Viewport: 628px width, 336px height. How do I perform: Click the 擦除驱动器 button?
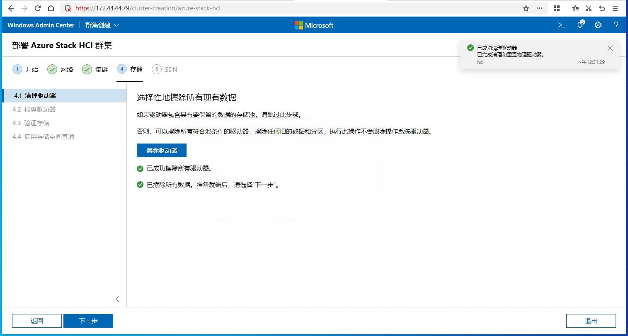click(x=162, y=151)
